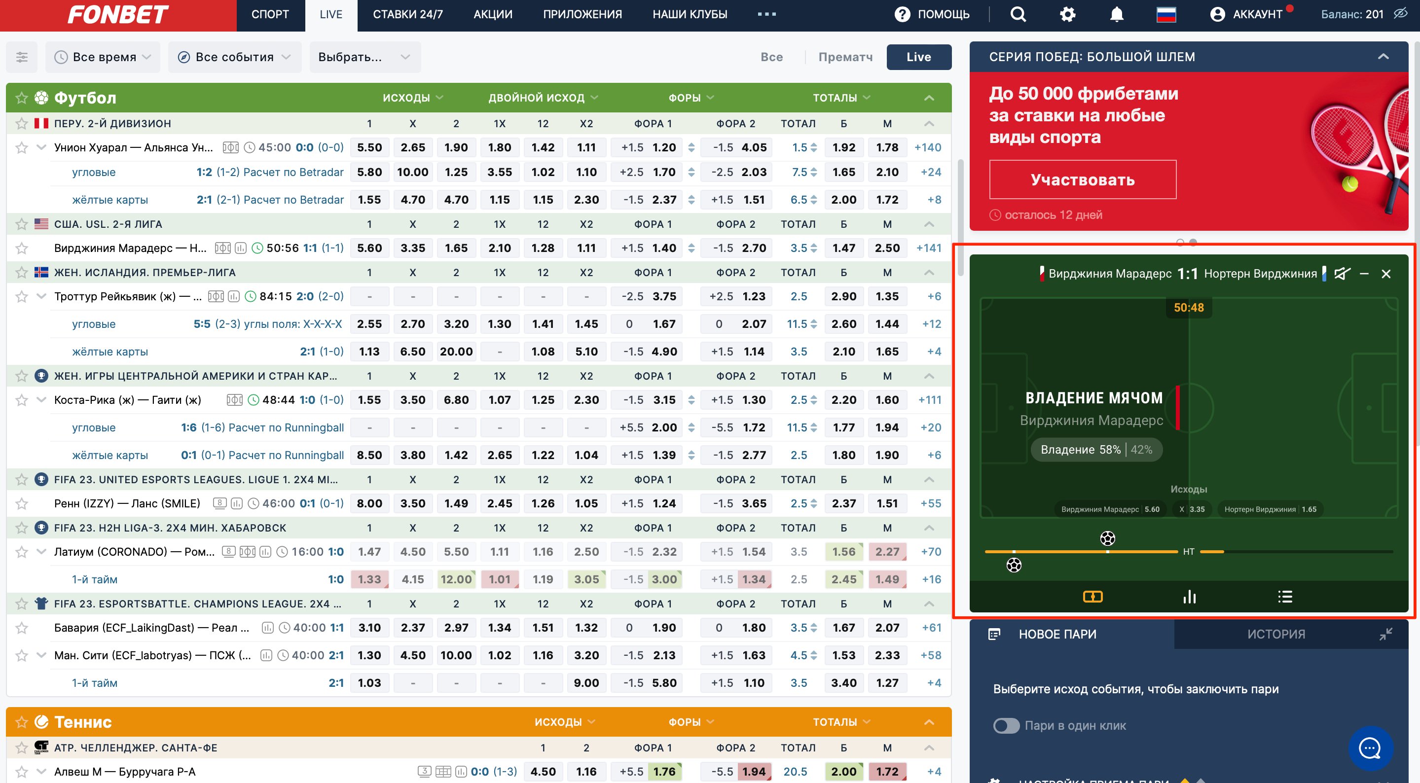Click the 'Участвовать' promo button
Image resolution: width=1420 pixels, height=783 pixels.
(1082, 179)
